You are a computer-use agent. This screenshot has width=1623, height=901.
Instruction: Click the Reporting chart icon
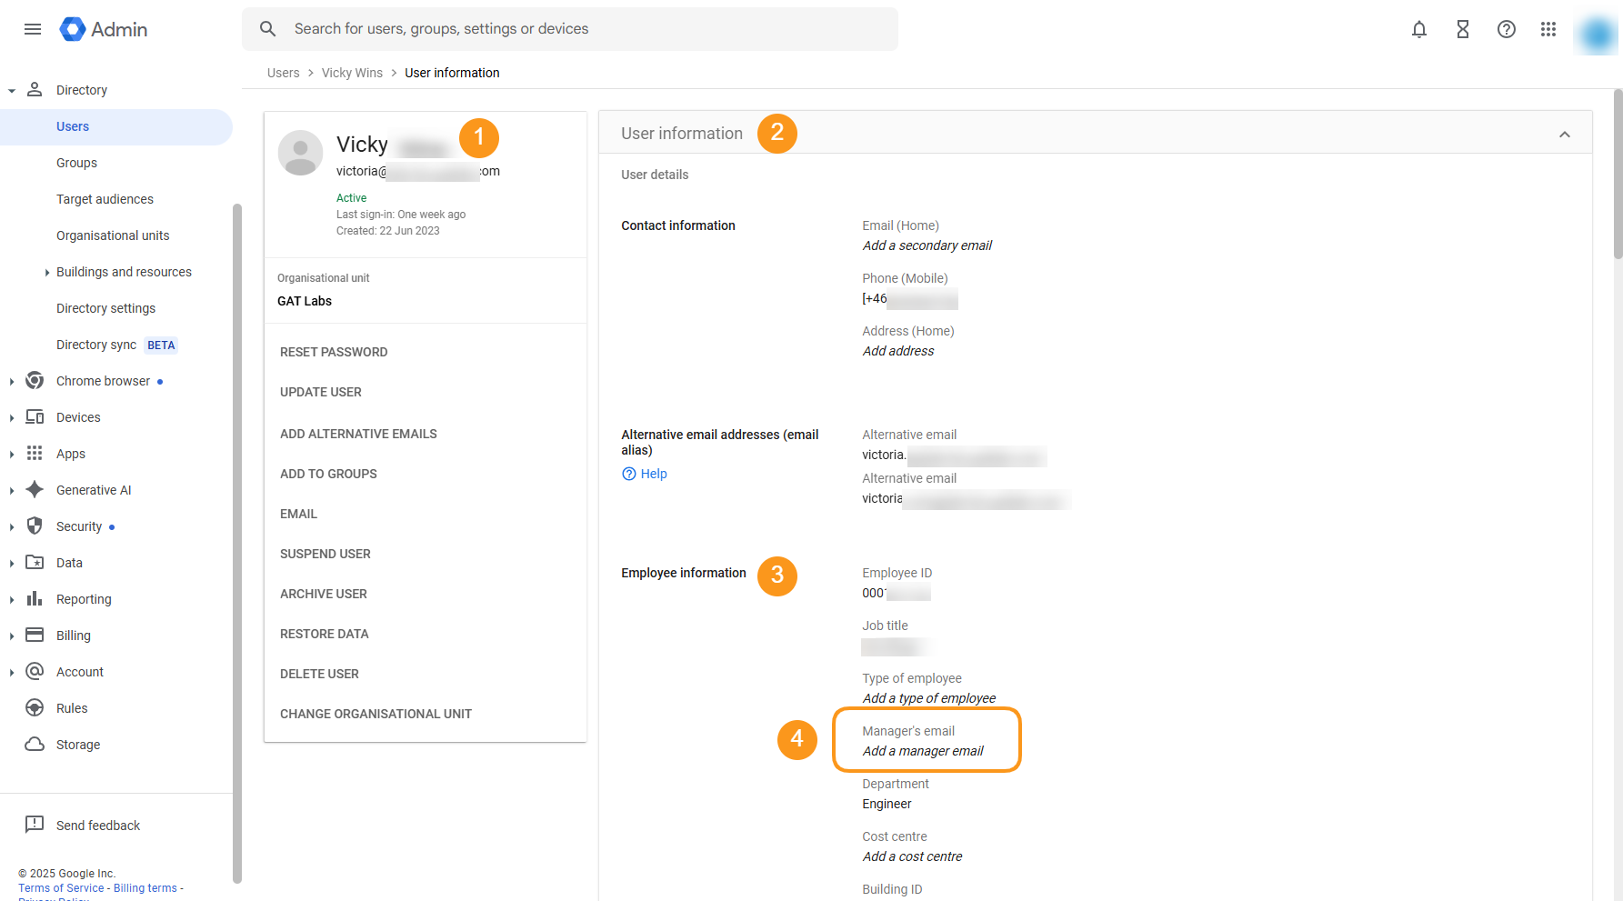[x=34, y=598]
